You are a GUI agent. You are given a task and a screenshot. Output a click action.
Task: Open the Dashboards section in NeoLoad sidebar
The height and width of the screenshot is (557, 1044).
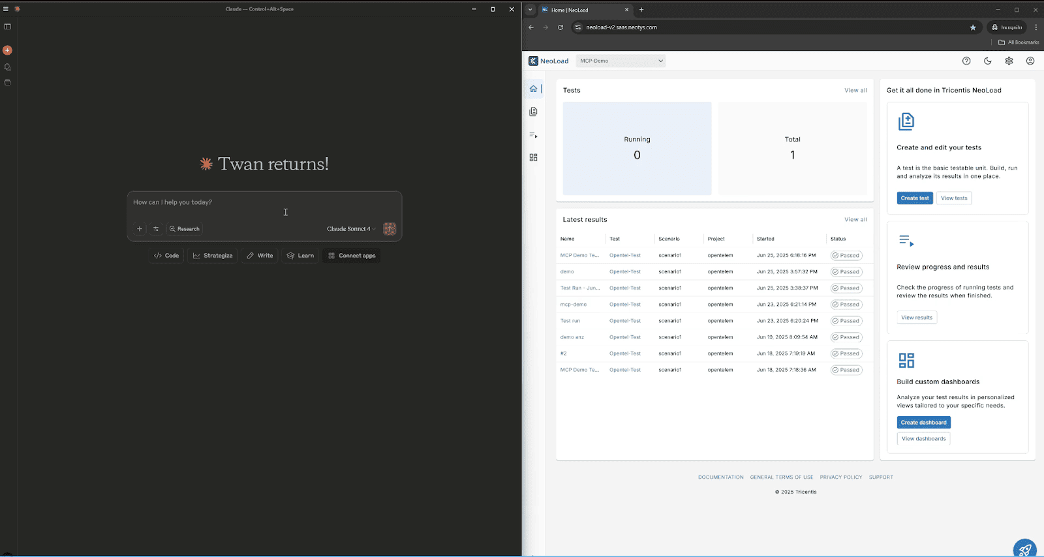point(534,158)
